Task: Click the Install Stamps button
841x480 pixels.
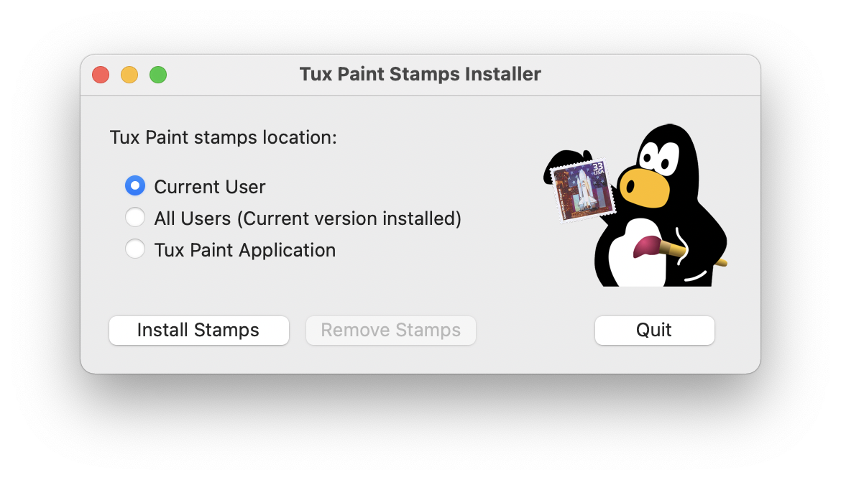Action: tap(198, 330)
